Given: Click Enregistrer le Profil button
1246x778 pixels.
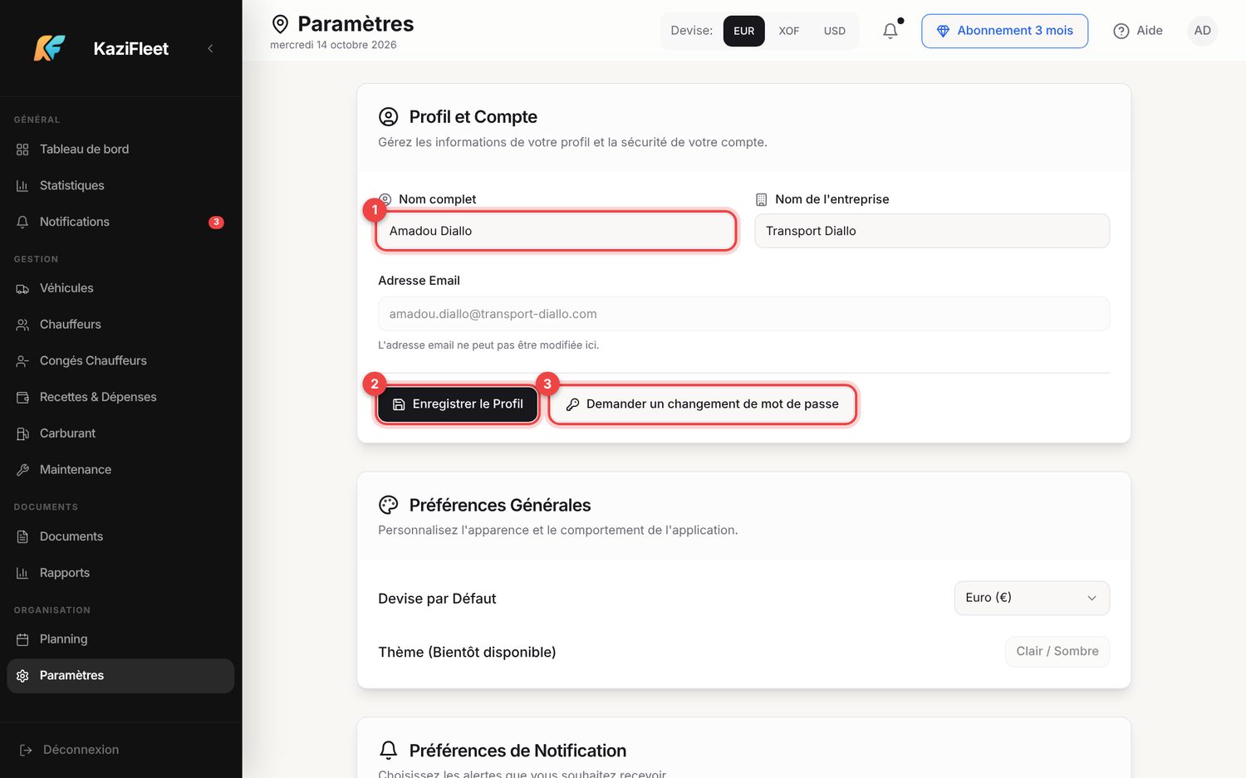Looking at the screenshot, I should pyautogui.click(x=458, y=404).
